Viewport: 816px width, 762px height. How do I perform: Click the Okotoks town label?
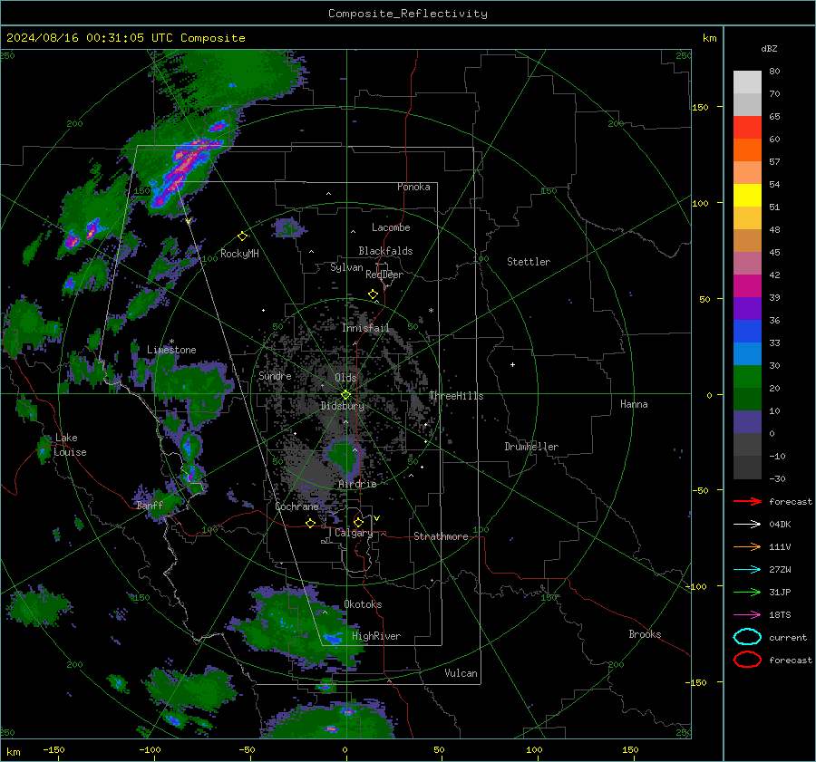(x=363, y=604)
